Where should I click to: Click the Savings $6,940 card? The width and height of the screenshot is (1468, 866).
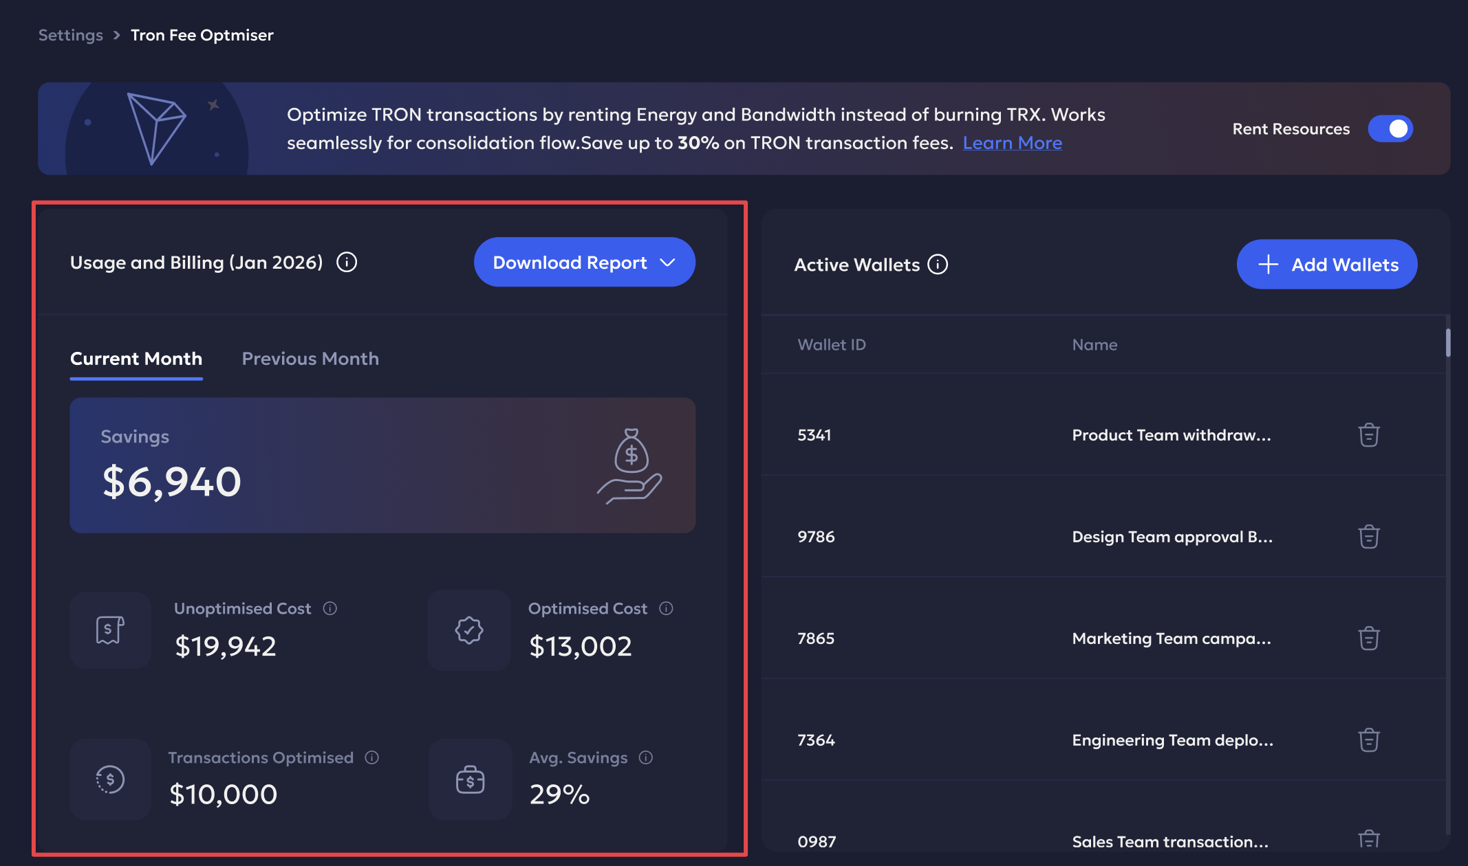(x=382, y=465)
